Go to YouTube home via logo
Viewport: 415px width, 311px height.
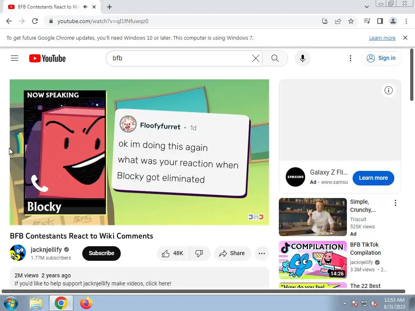click(x=47, y=58)
